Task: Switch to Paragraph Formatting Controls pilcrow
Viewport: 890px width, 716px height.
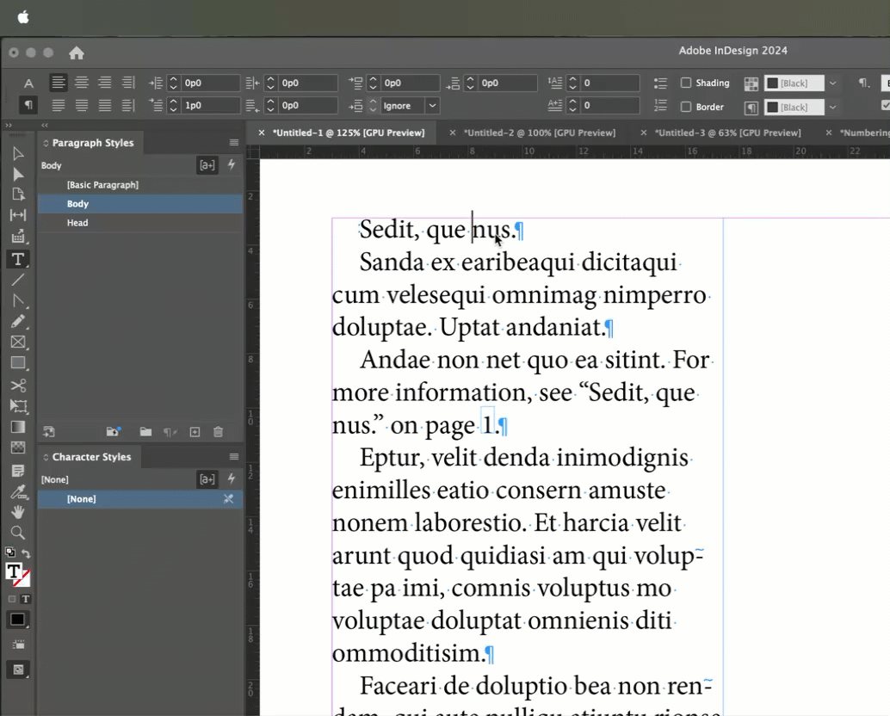Action: (x=28, y=105)
